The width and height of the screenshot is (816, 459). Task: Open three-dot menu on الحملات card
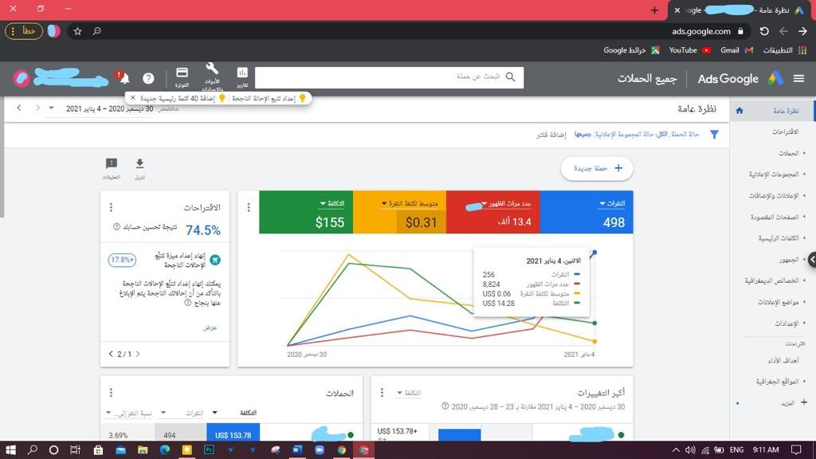click(x=111, y=392)
